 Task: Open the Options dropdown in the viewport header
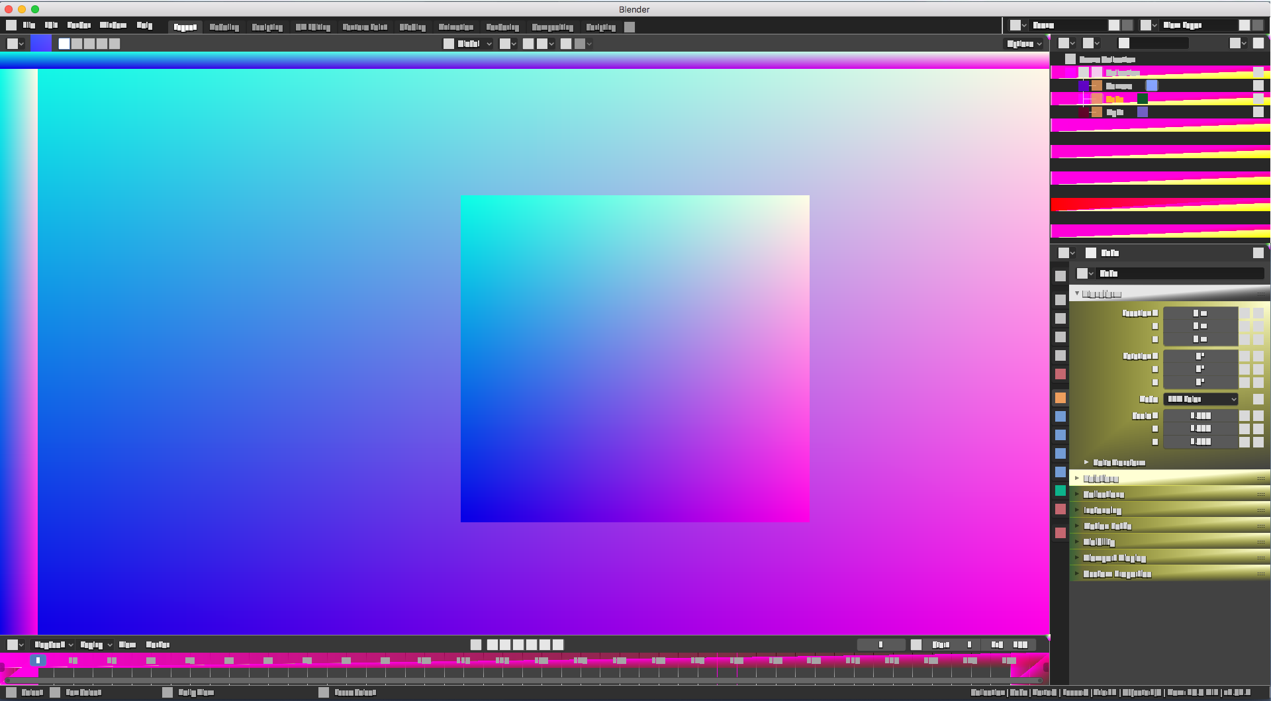click(1024, 44)
